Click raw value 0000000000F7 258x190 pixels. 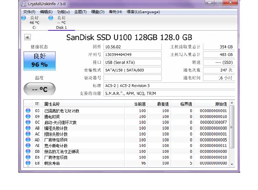point(213,122)
